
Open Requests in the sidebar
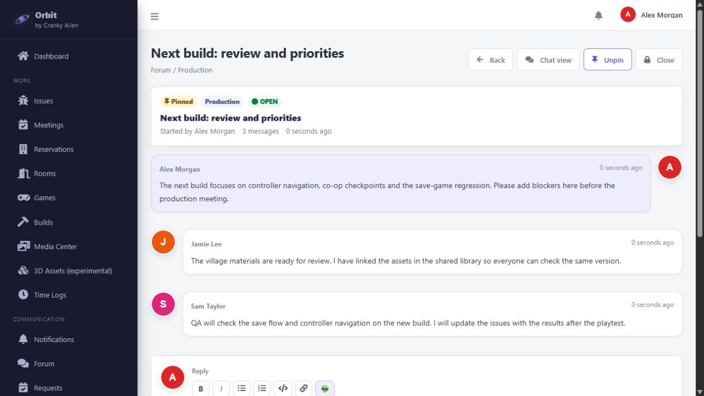tap(68, 388)
